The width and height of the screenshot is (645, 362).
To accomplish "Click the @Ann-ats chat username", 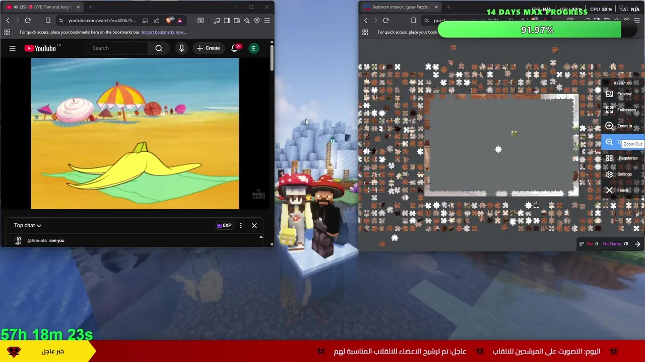I will (37, 240).
